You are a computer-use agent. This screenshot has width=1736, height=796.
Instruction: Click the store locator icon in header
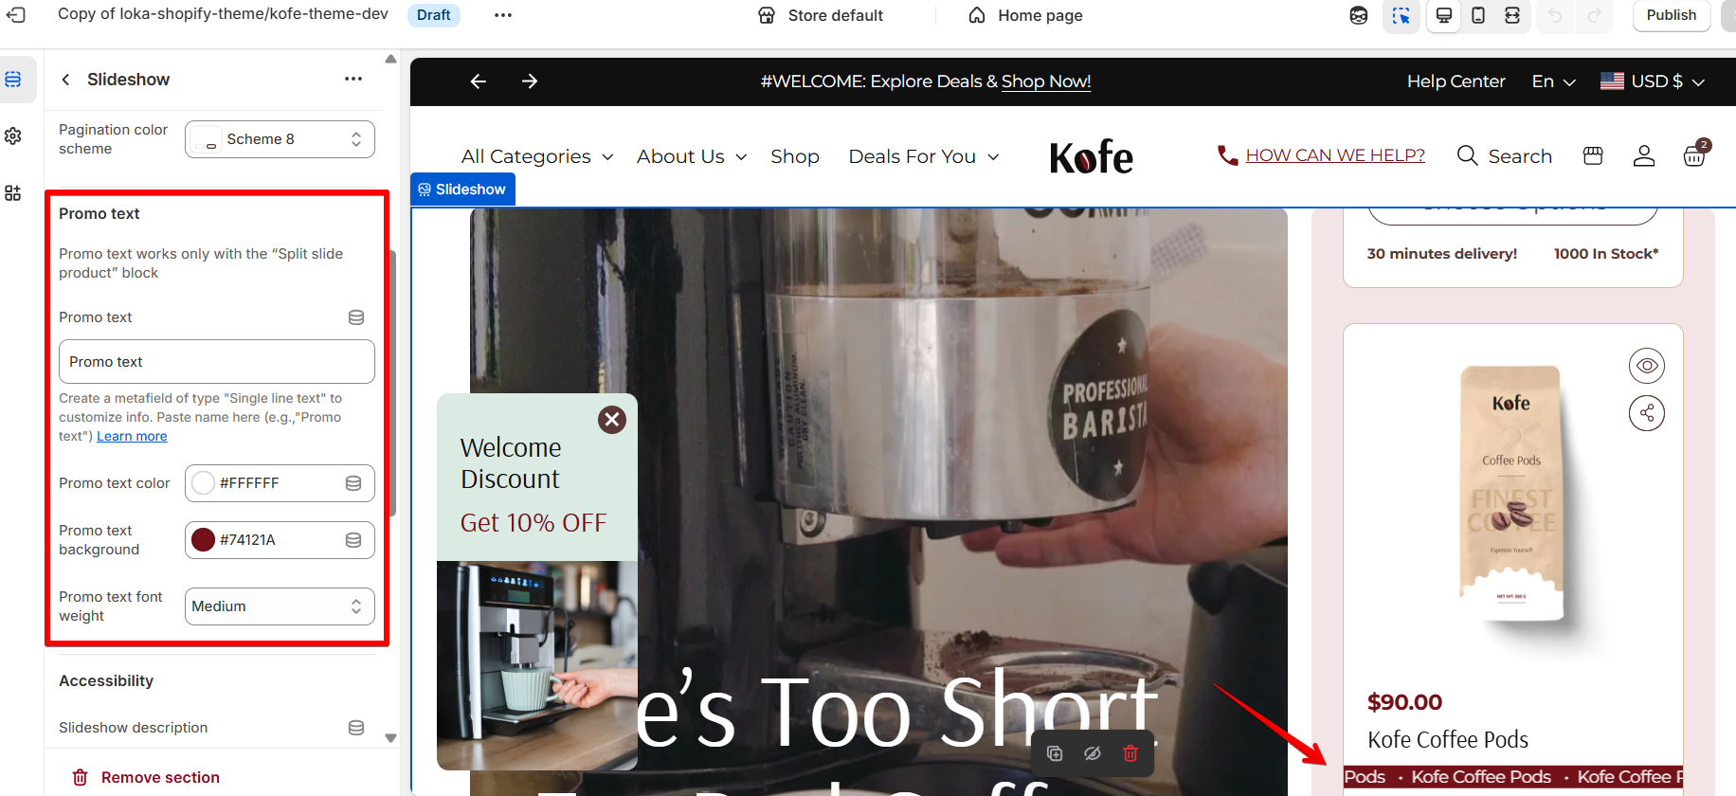(x=1593, y=156)
